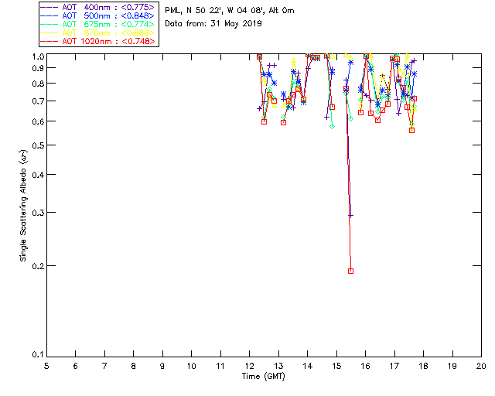Click the 'Time (GMT)' x-axis label
Screen dimensions: 495x396
click(264, 377)
